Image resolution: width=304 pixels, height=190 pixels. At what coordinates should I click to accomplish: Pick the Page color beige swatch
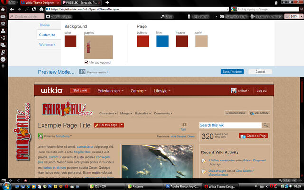pyautogui.click(x=201, y=41)
